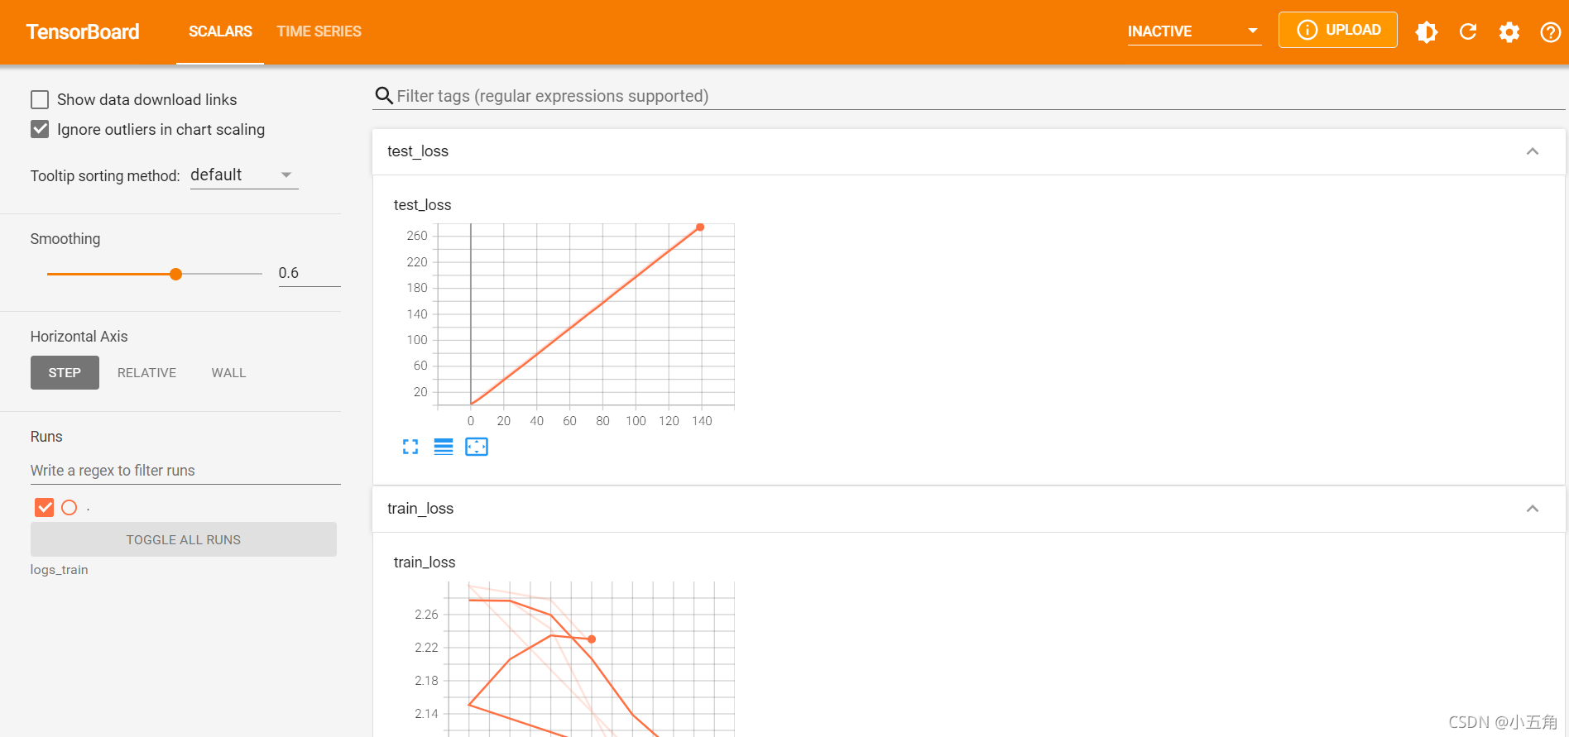Enable Show data download links checkbox
This screenshot has width=1569, height=737.
point(40,100)
